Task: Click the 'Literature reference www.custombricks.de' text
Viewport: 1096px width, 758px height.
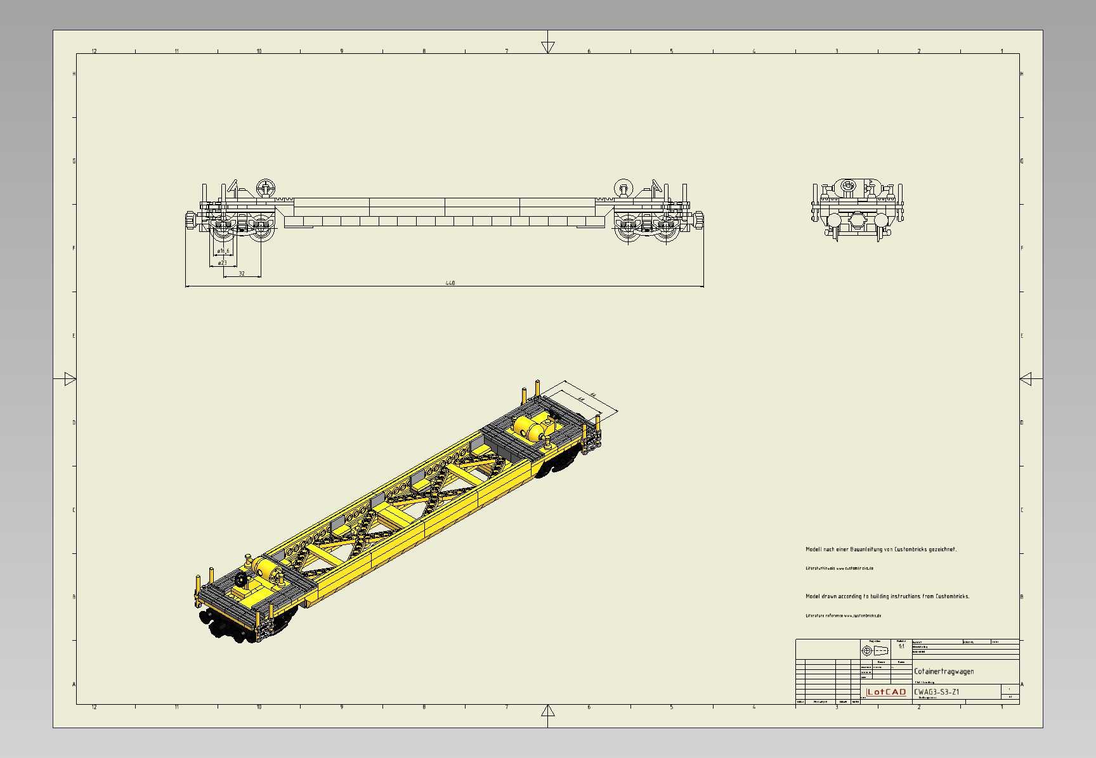Action: pyautogui.click(x=843, y=615)
